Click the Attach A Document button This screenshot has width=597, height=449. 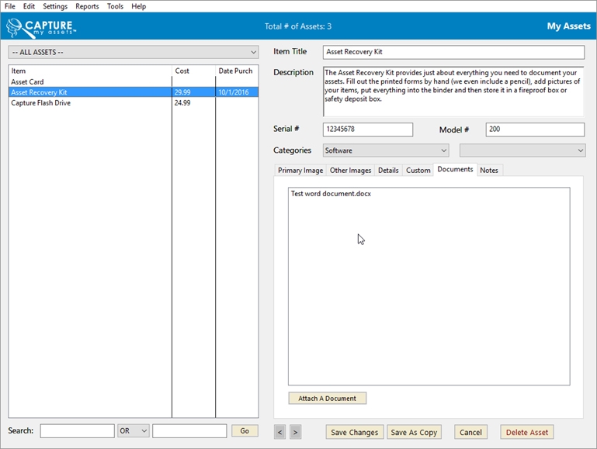[x=327, y=399]
